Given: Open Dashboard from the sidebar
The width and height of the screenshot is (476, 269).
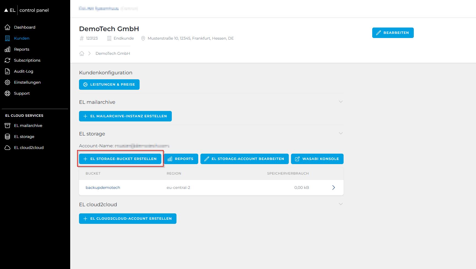Looking at the screenshot, I should pos(25,27).
